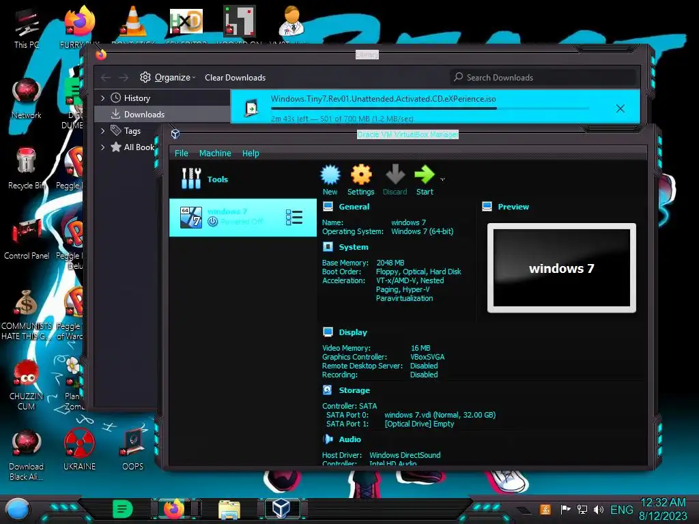Click the volume tray icon
The width and height of the screenshot is (699, 524).
pyautogui.click(x=598, y=509)
